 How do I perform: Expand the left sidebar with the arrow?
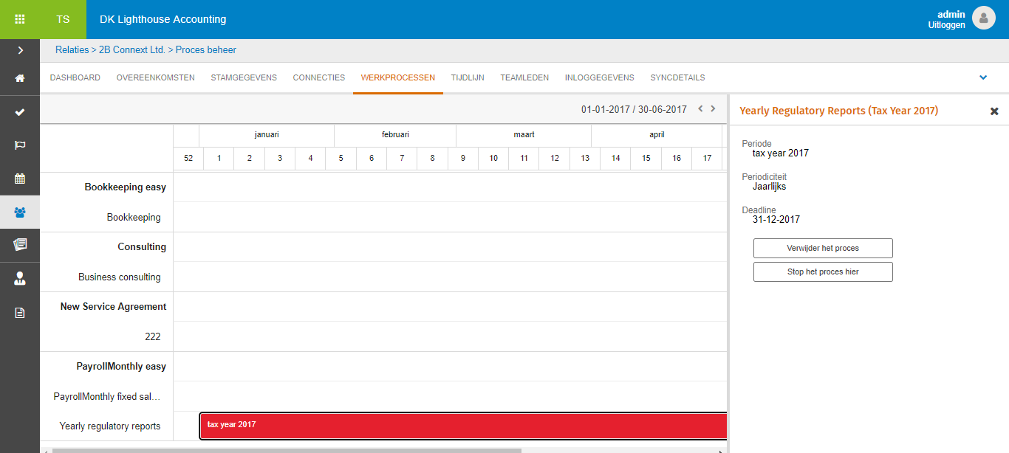point(20,50)
